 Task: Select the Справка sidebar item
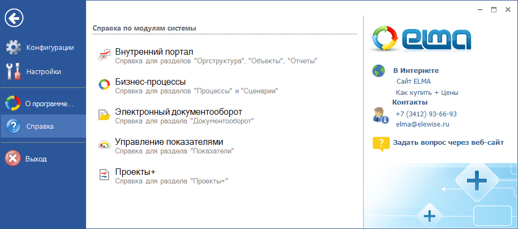(40, 127)
